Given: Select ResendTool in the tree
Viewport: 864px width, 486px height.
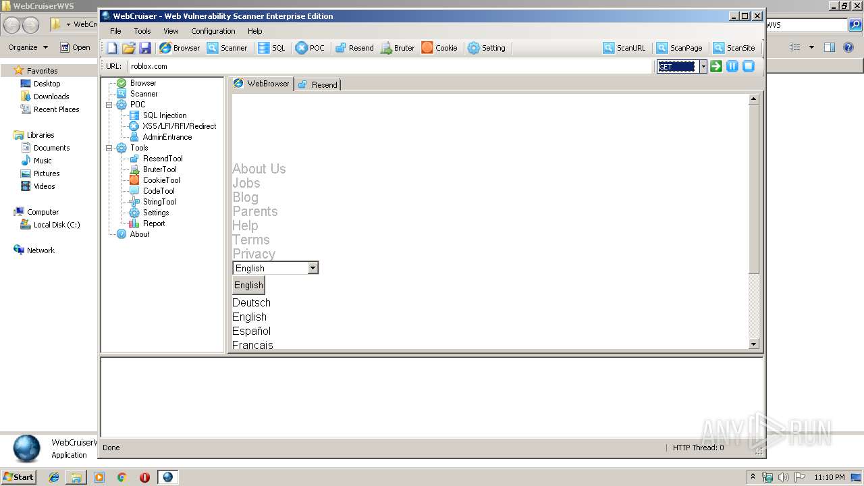Looking at the screenshot, I should click(163, 159).
